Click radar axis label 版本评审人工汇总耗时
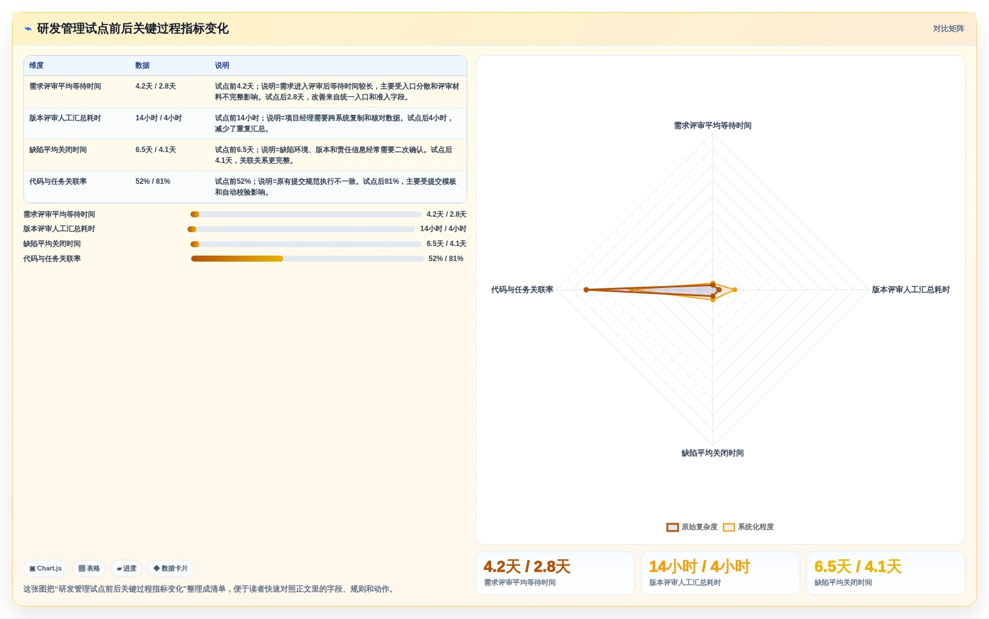This screenshot has height=619, width=989. 911,290
